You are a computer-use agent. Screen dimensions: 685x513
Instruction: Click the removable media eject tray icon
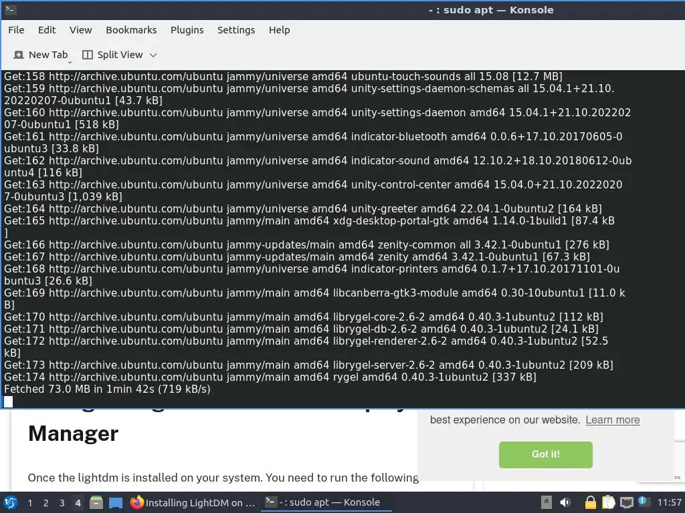[x=546, y=502]
